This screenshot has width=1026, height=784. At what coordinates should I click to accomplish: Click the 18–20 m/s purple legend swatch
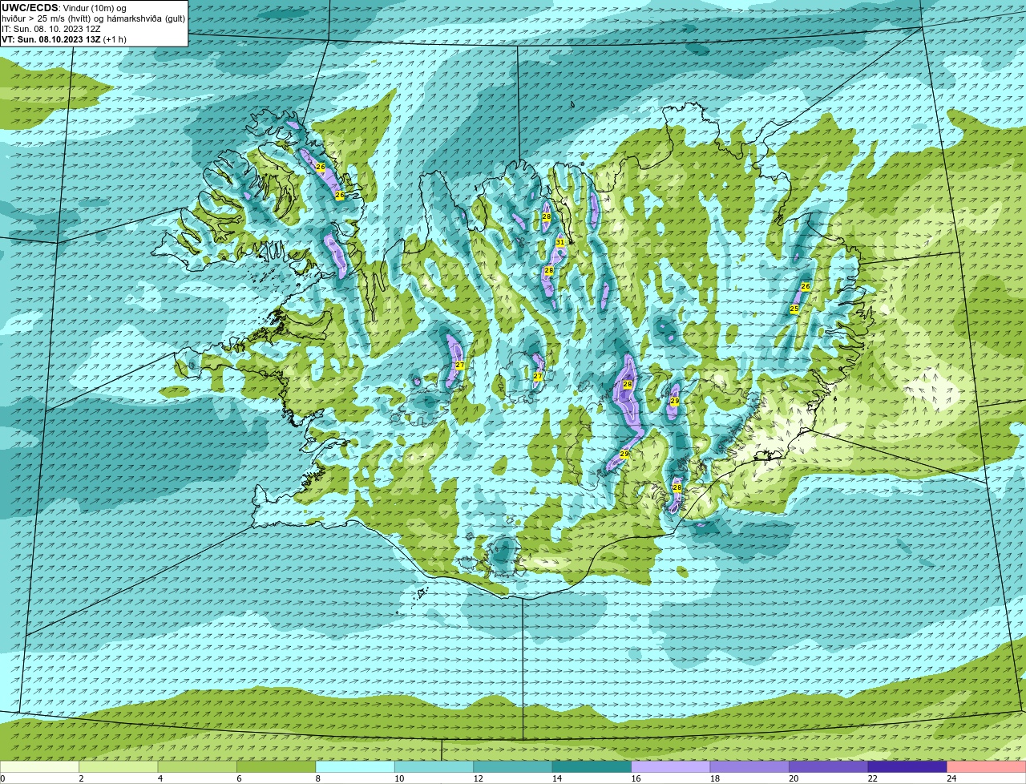tap(750, 767)
